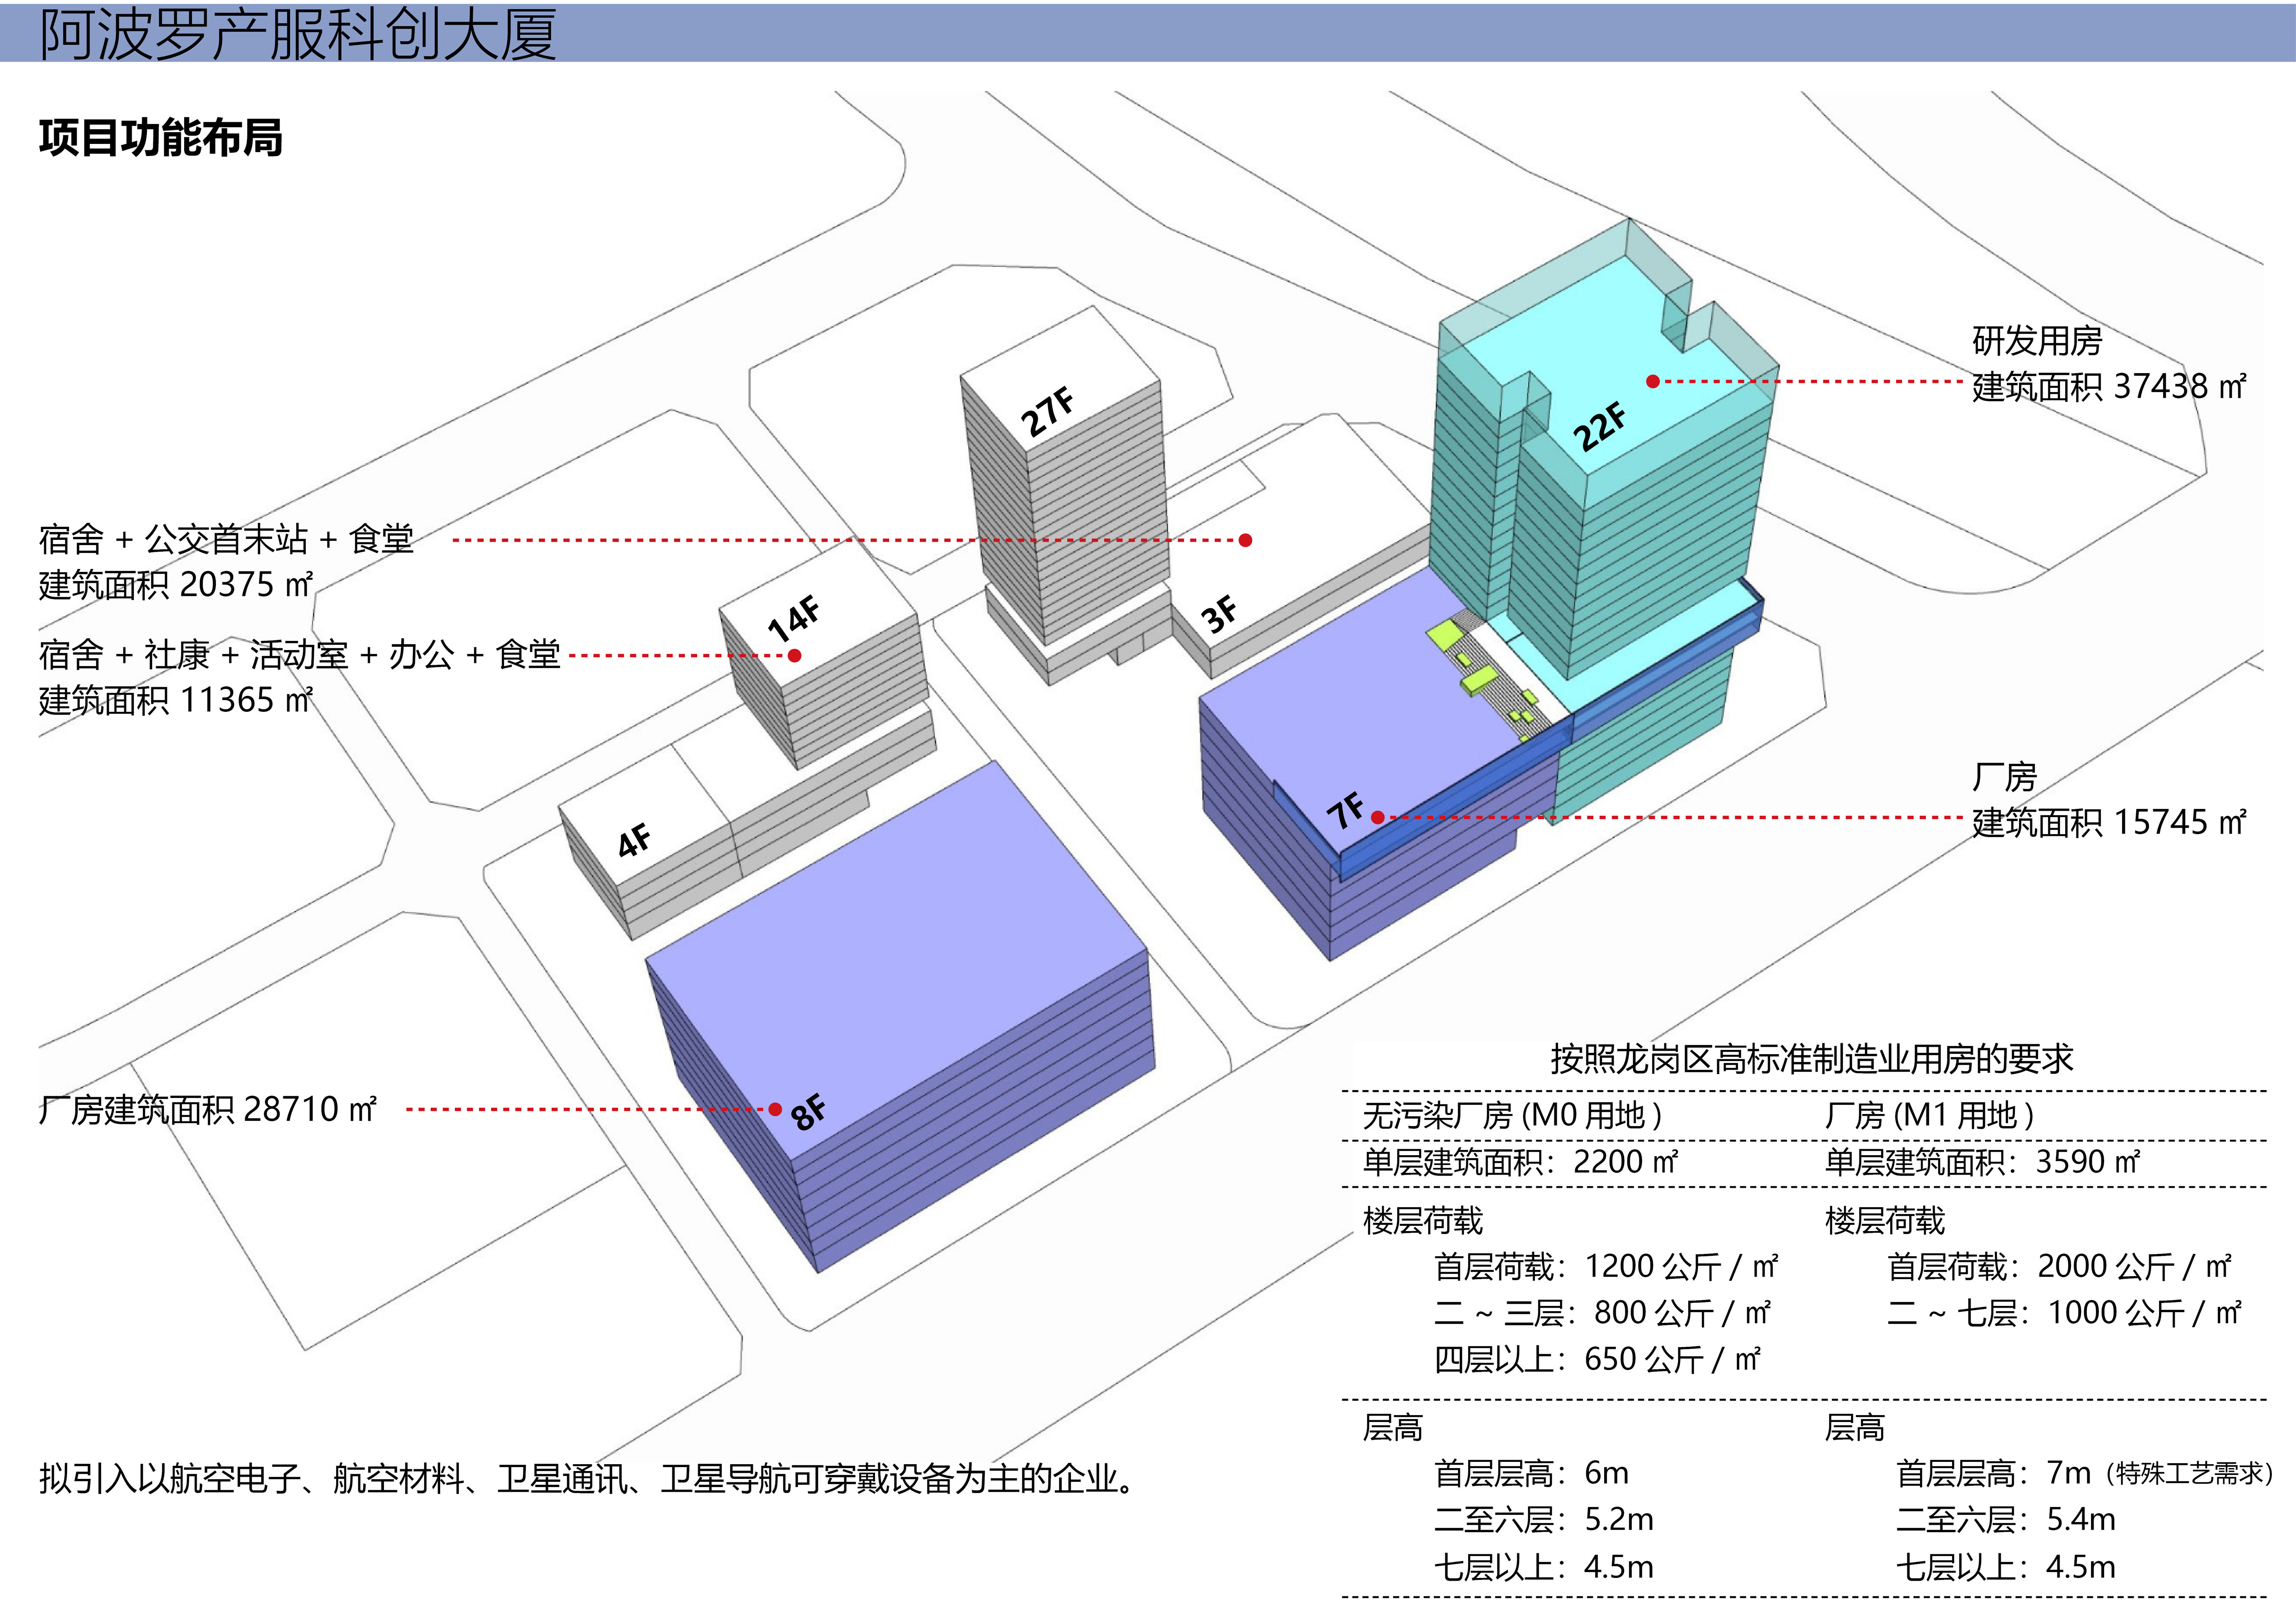Click the 27F tower label
2296x1624 pixels.
(1046, 411)
